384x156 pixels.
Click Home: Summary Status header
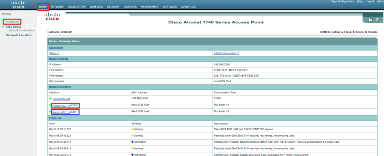64,41
